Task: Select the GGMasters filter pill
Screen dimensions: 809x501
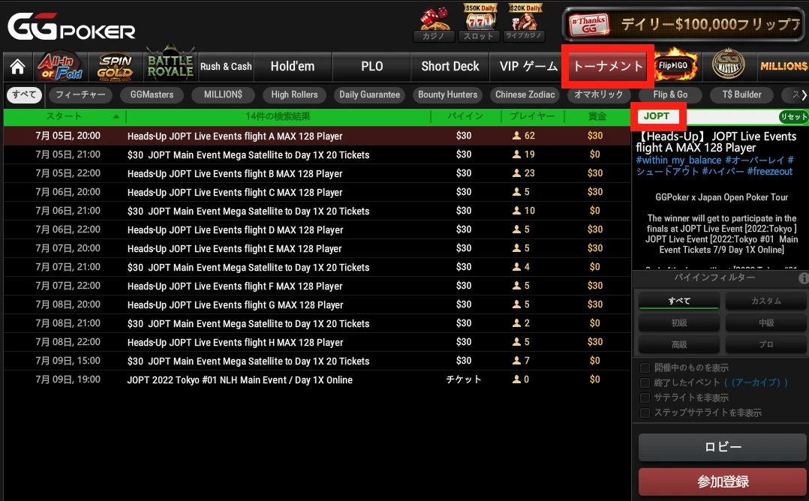Action: [152, 94]
